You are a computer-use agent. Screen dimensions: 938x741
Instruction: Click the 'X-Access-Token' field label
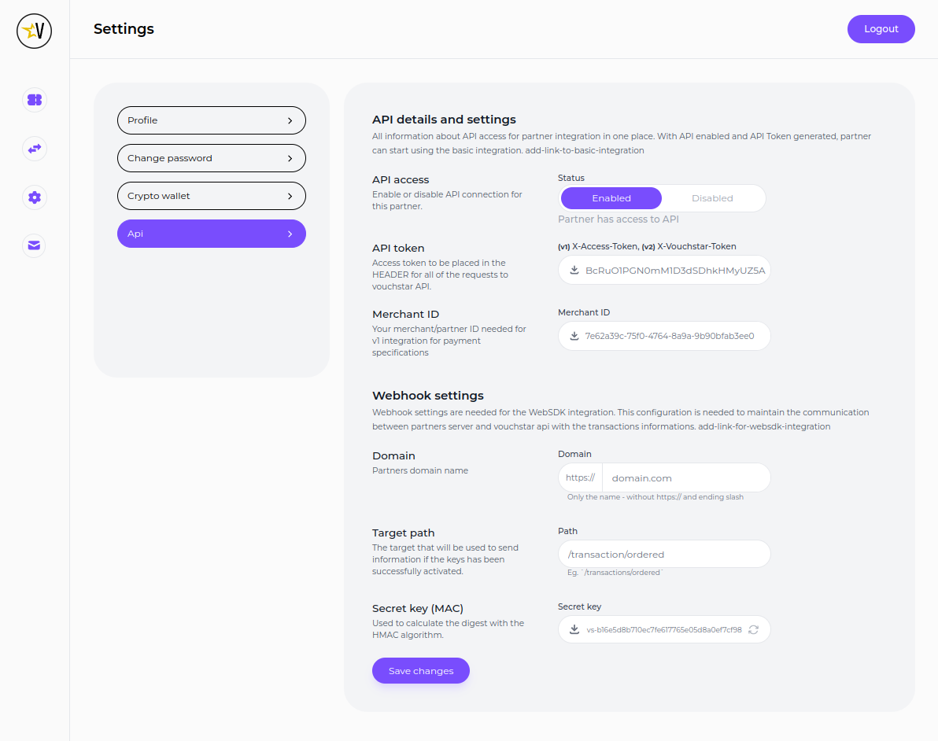pos(647,246)
